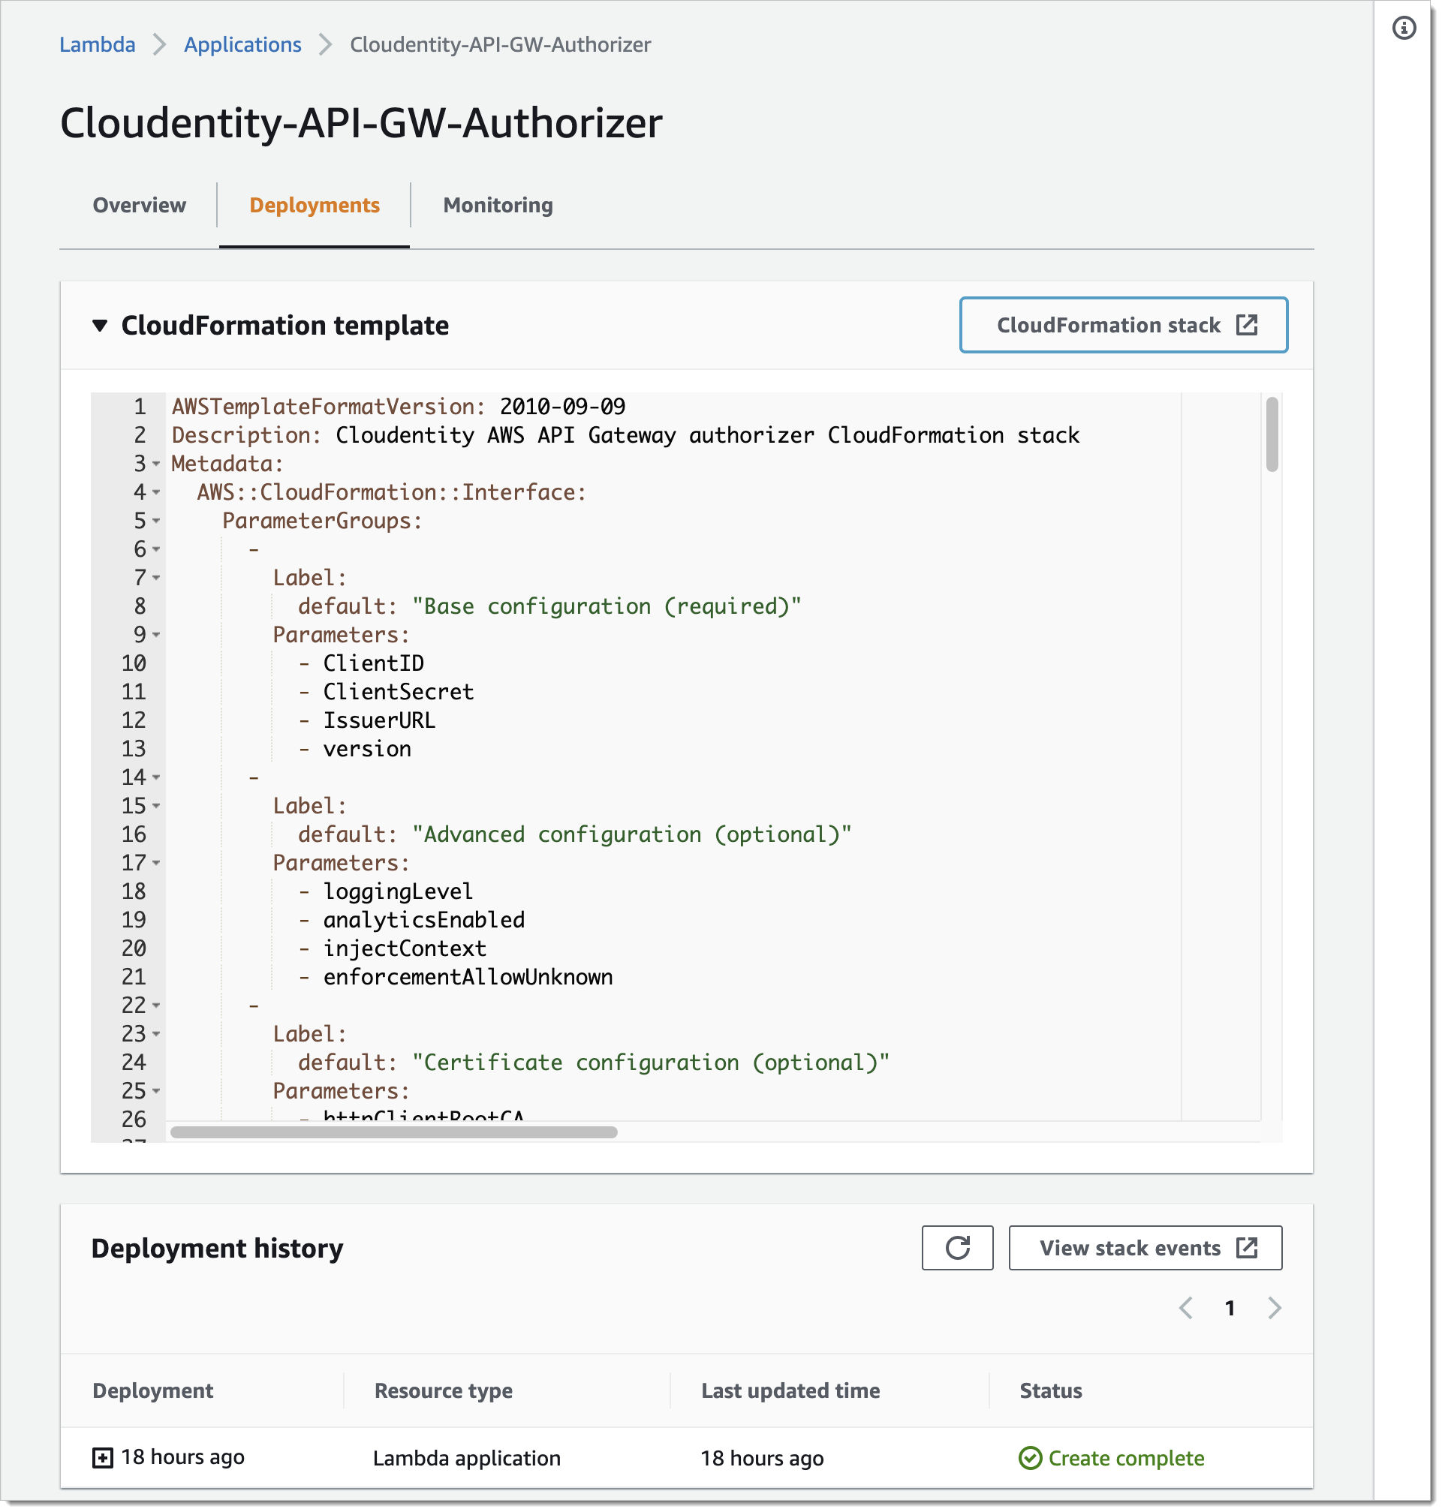This screenshot has height=1512, width=1442.
Task: Fold code at line 4 Interface
Action: pyautogui.click(x=156, y=491)
